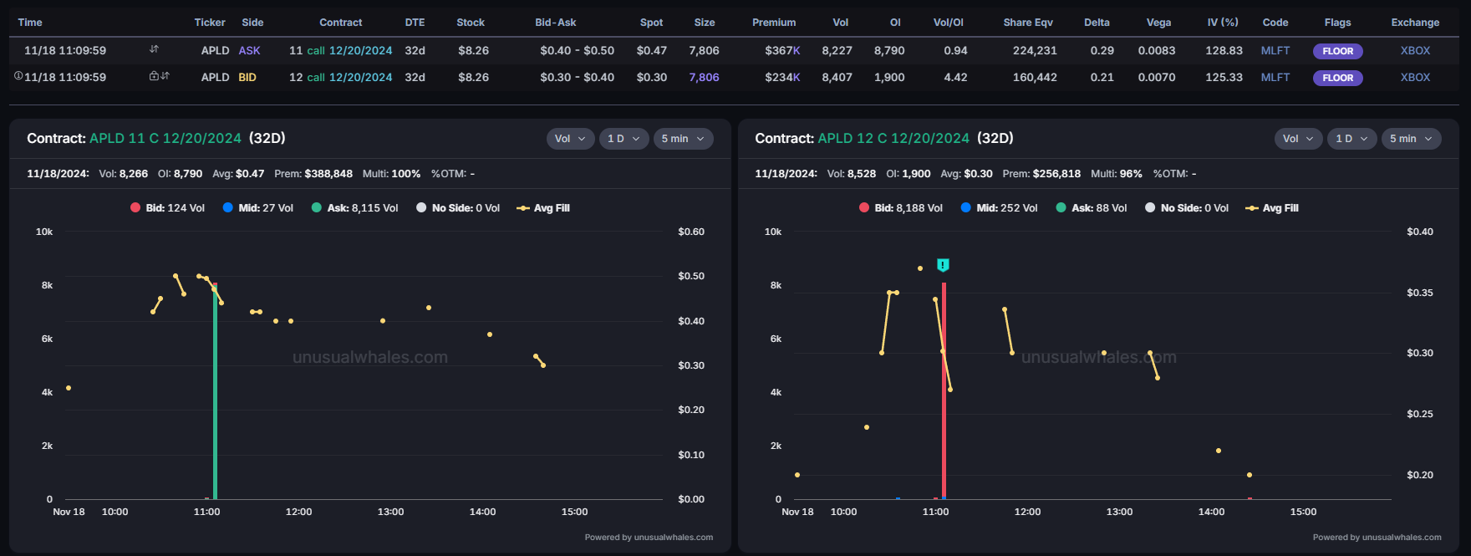Click the APLD 11 C 12/20/2024 chart title
This screenshot has width=1471, height=556.
pyautogui.click(x=165, y=138)
